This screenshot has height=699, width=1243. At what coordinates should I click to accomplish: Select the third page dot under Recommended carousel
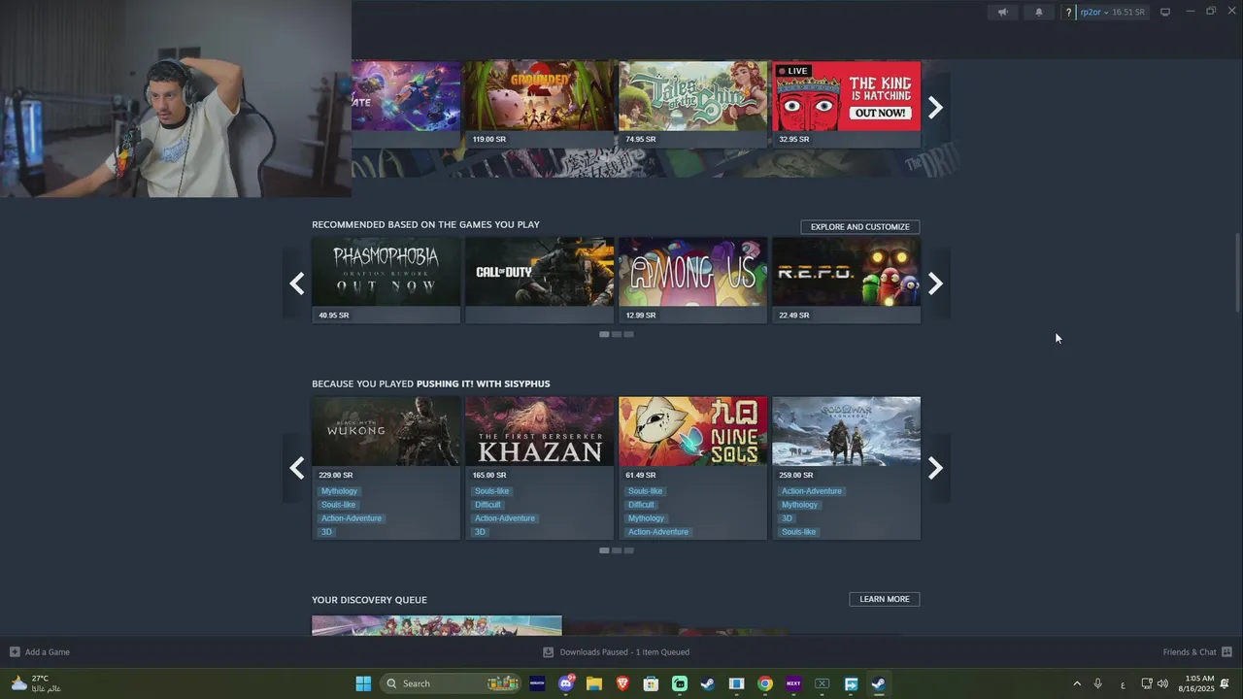pyautogui.click(x=628, y=334)
